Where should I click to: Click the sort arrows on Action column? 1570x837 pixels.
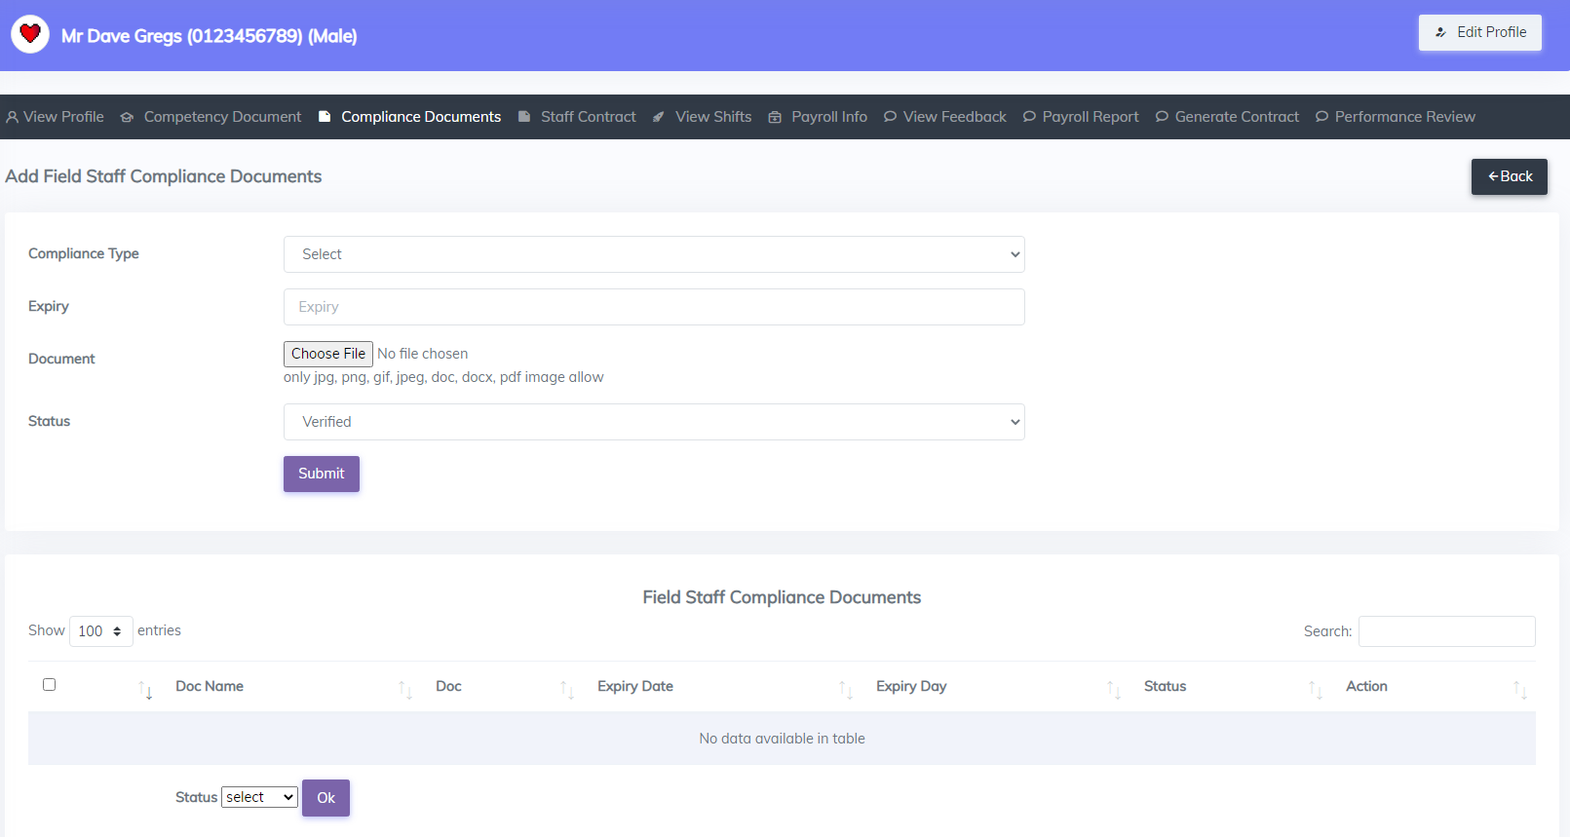click(x=1519, y=690)
